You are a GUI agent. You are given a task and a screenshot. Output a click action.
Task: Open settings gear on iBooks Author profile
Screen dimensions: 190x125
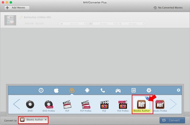click(147, 98)
